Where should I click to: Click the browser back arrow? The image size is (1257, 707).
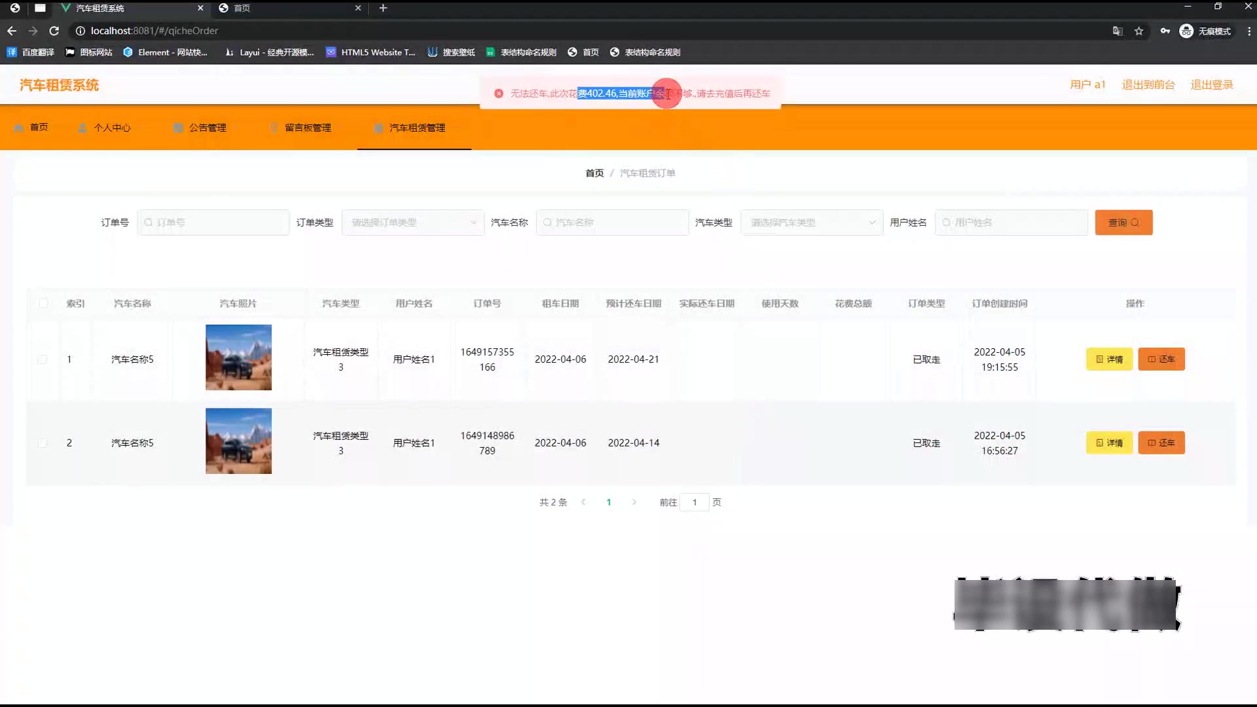click(12, 31)
